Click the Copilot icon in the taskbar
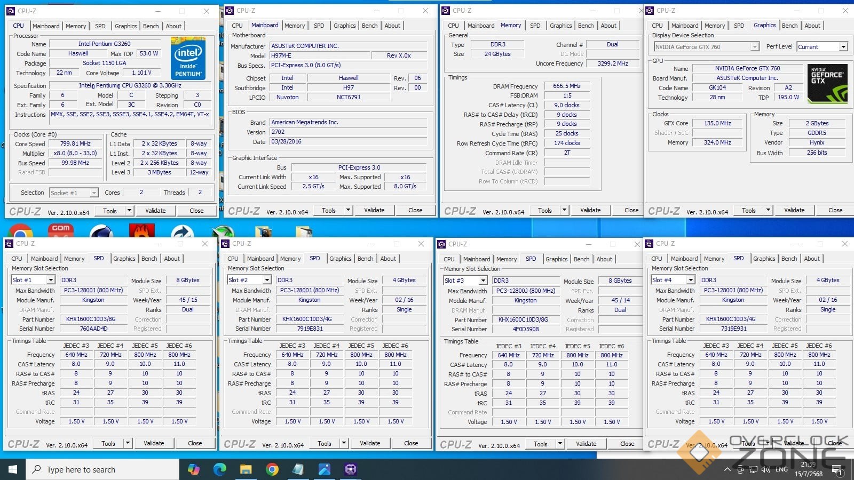This screenshot has width=854, height=480. tap(194, 469)
